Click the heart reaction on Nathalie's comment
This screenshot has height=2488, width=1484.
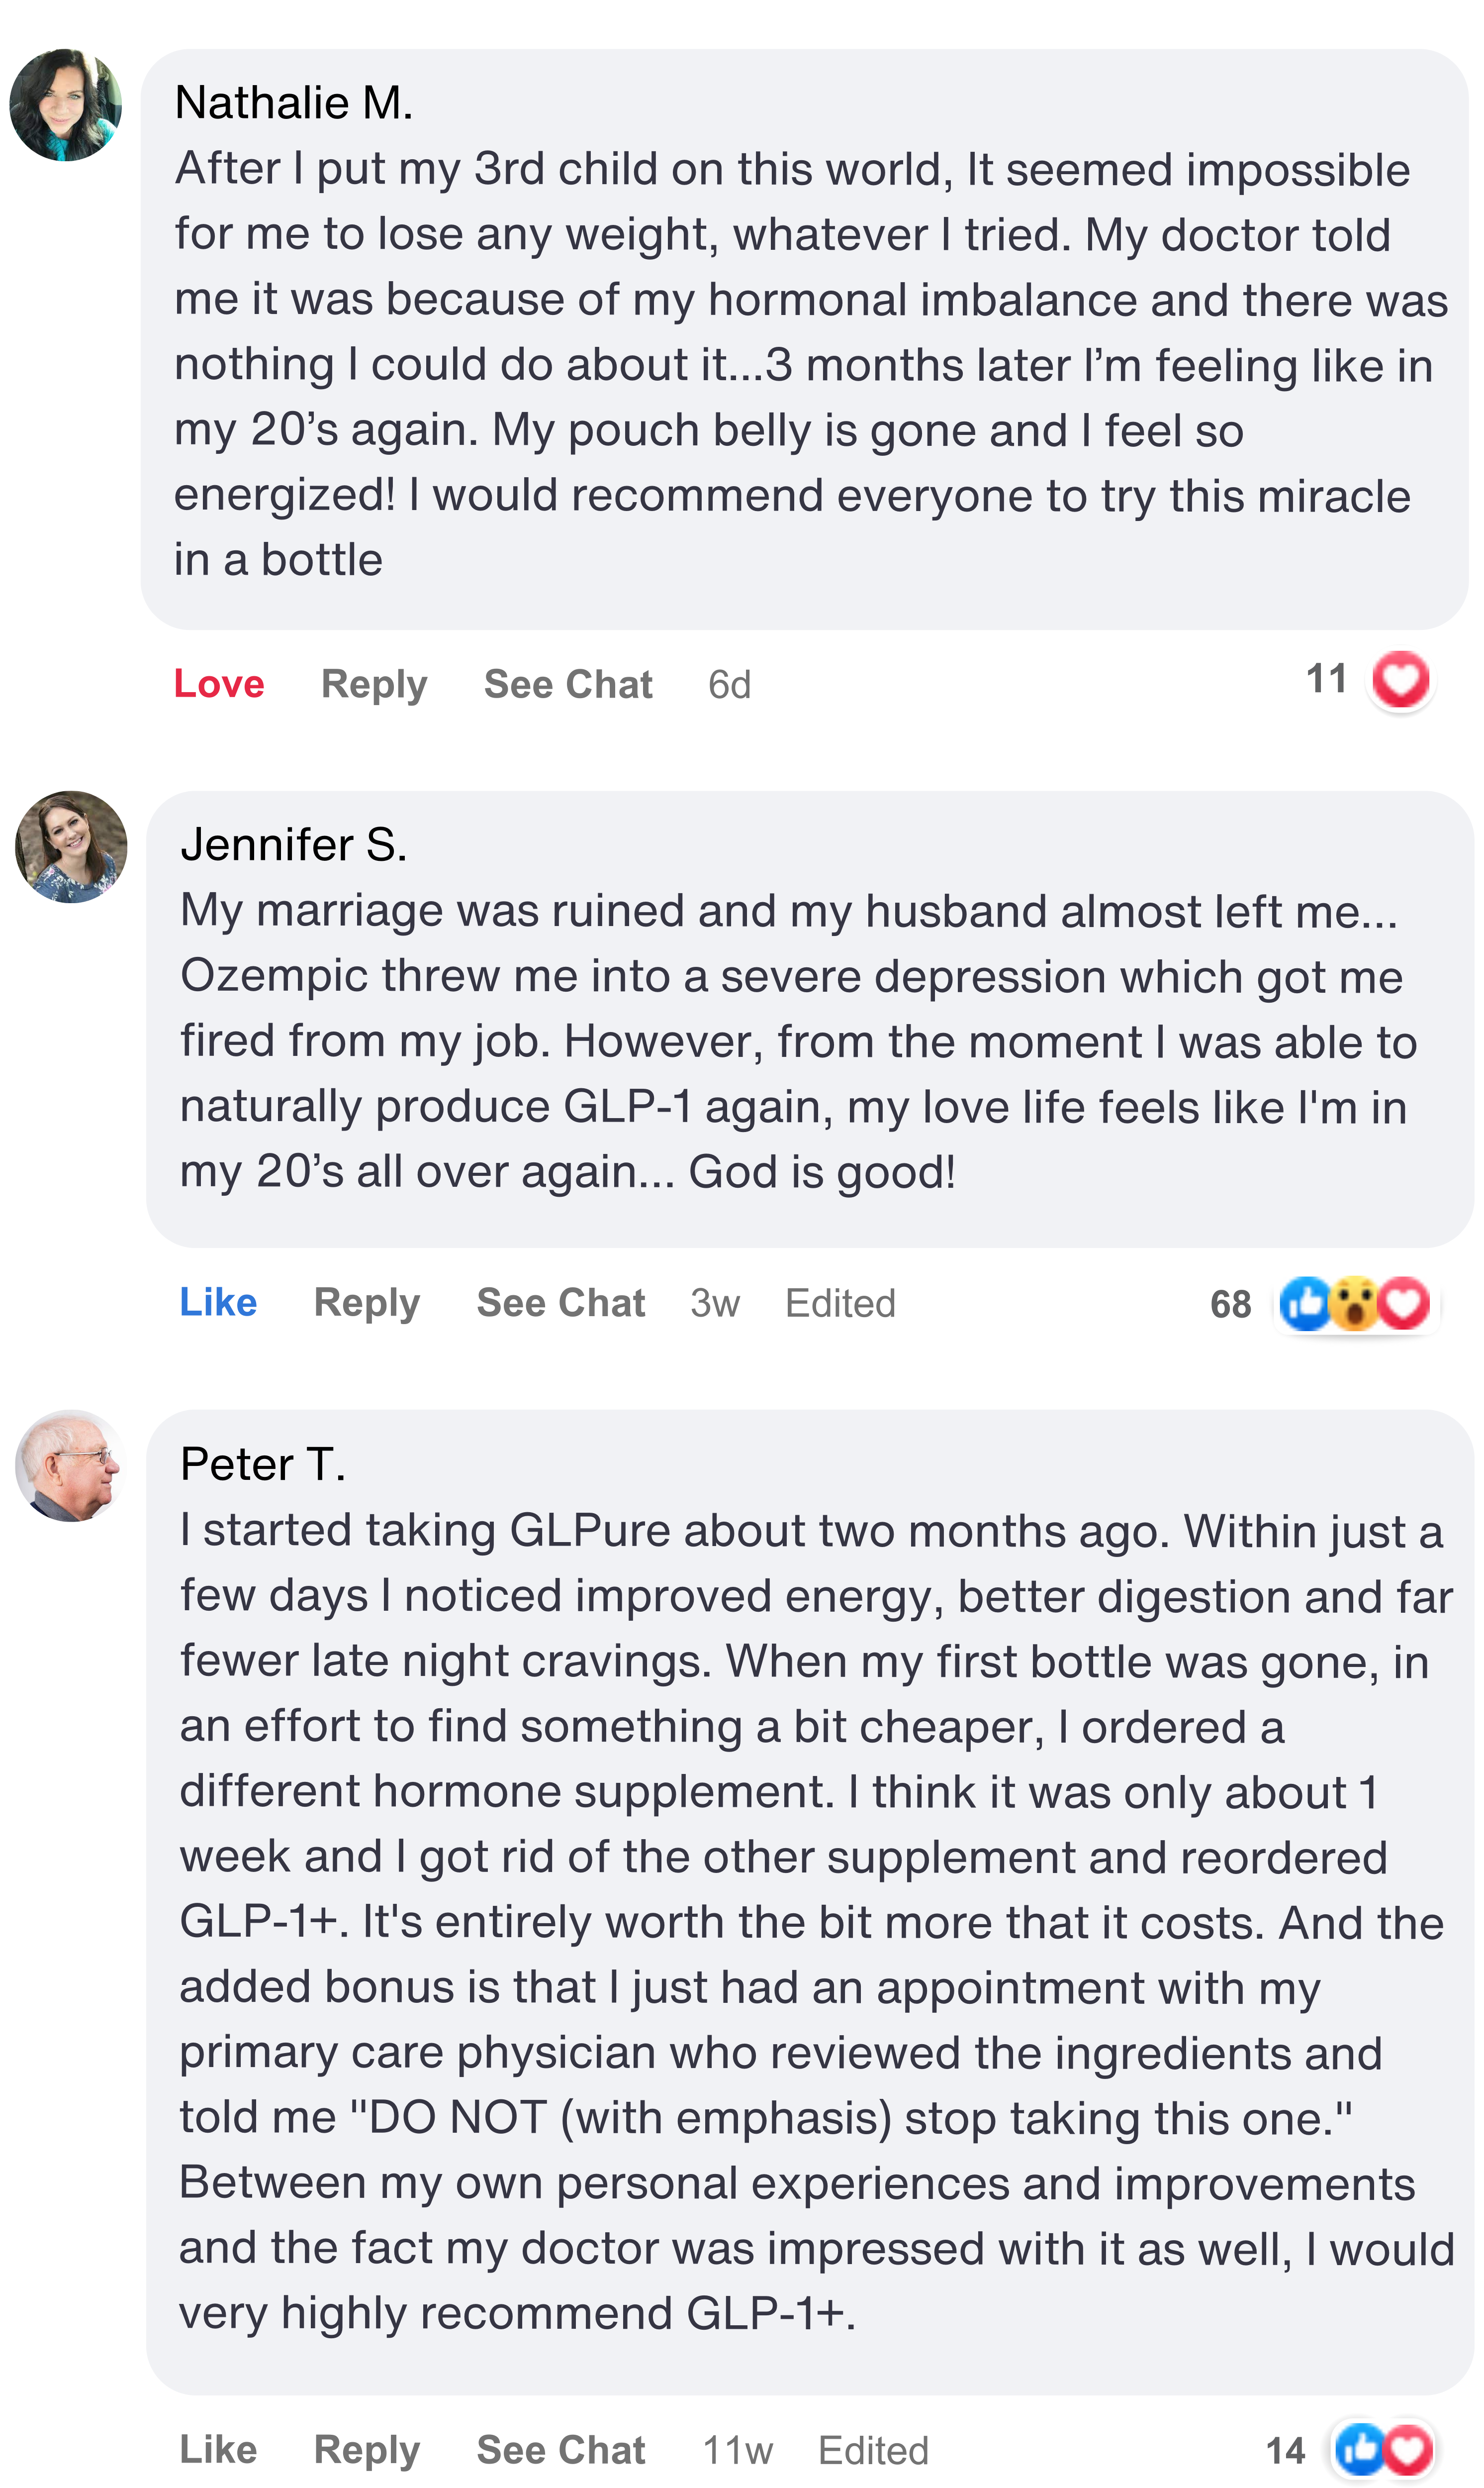coord(1400,680)
